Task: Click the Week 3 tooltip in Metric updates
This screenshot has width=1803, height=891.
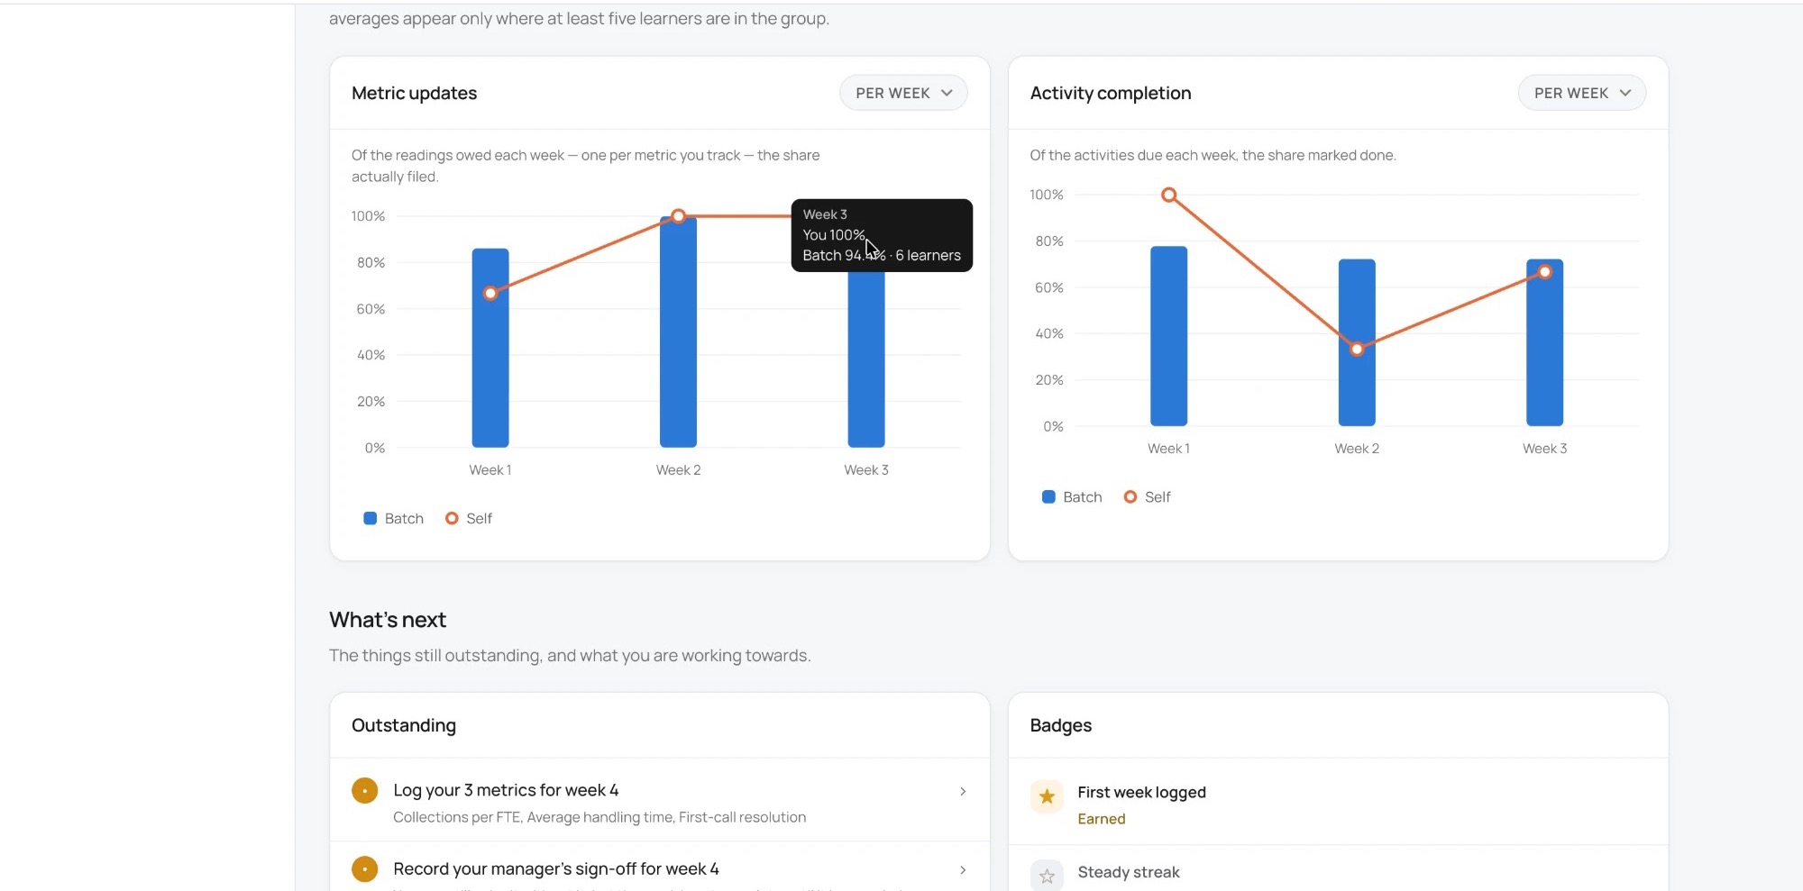Action: [882, 235]
